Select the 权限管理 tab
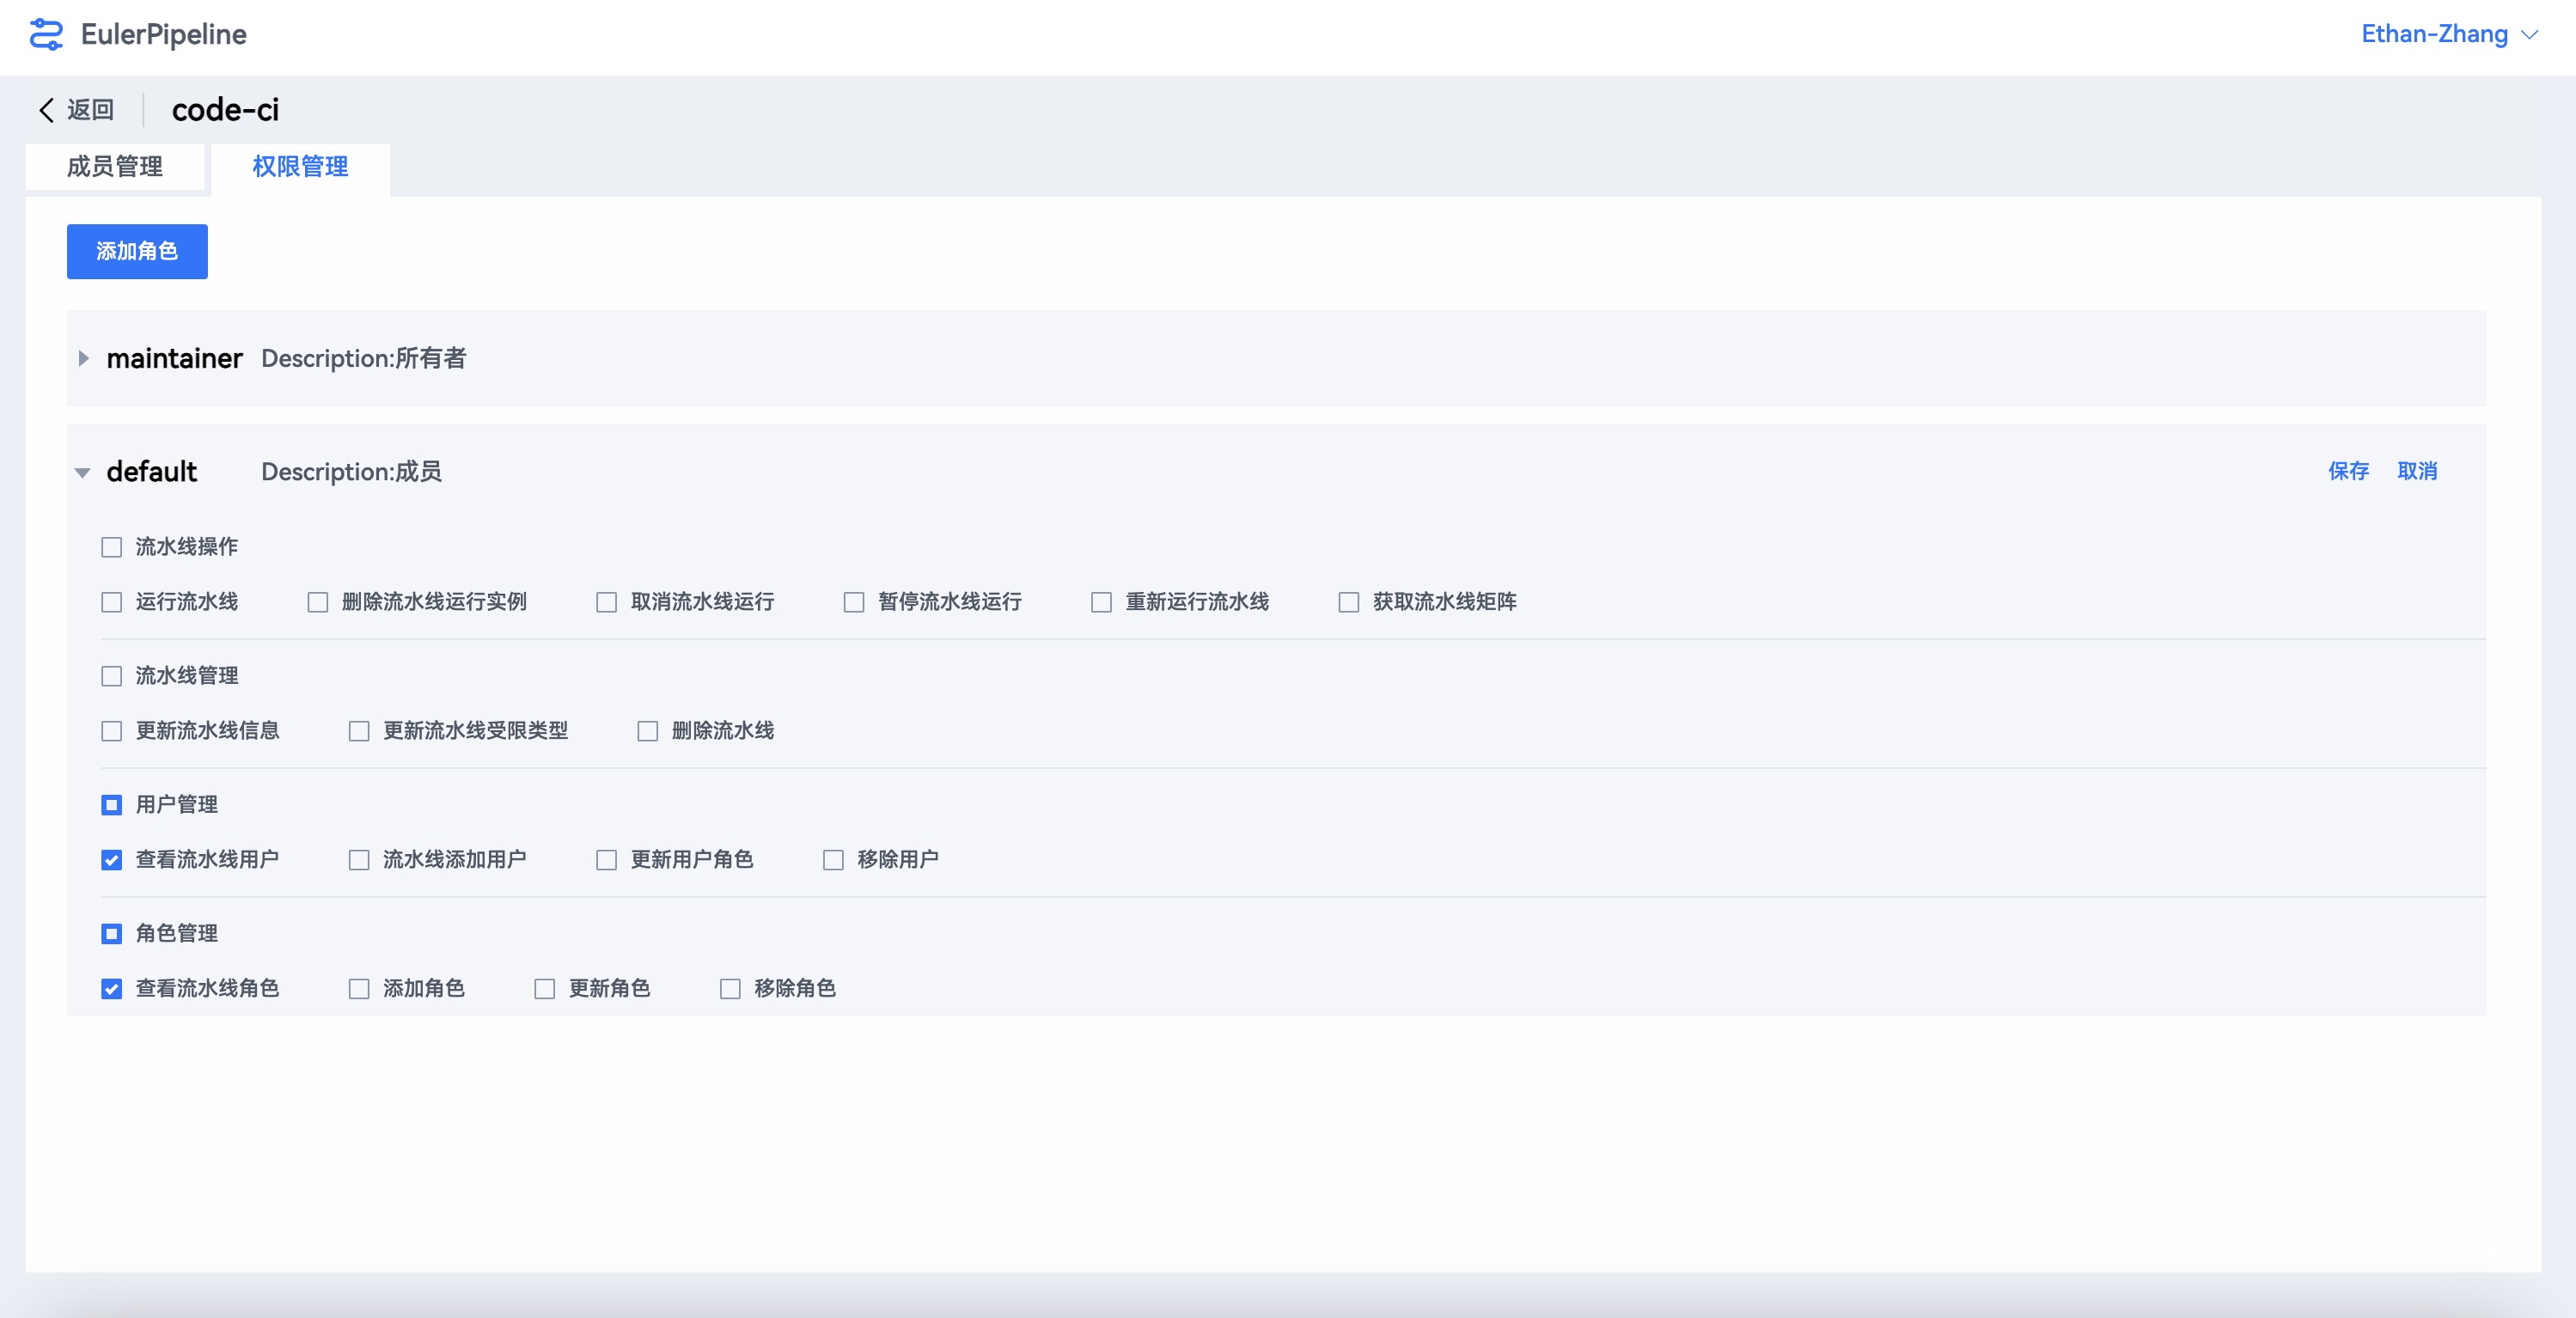This screenshot has width=2576, height=1318. click(300, 166)
